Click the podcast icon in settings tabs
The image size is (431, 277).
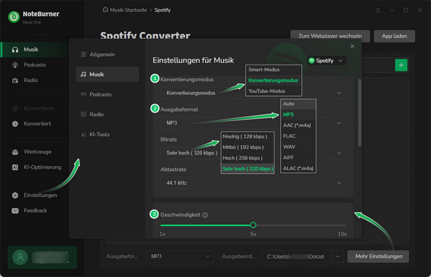tap(84, 95)
